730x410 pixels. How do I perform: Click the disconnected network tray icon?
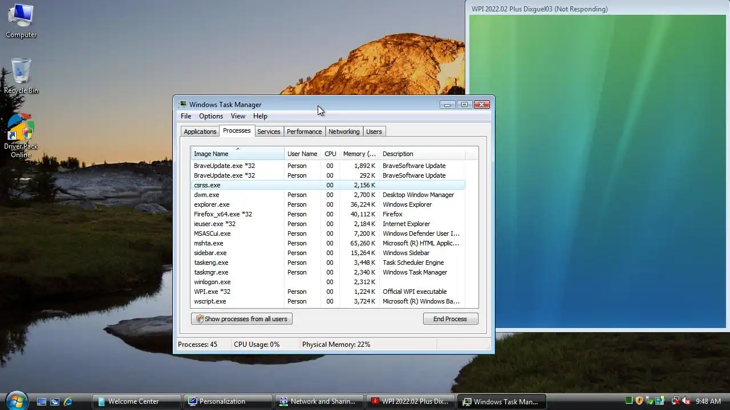(675, 401)
